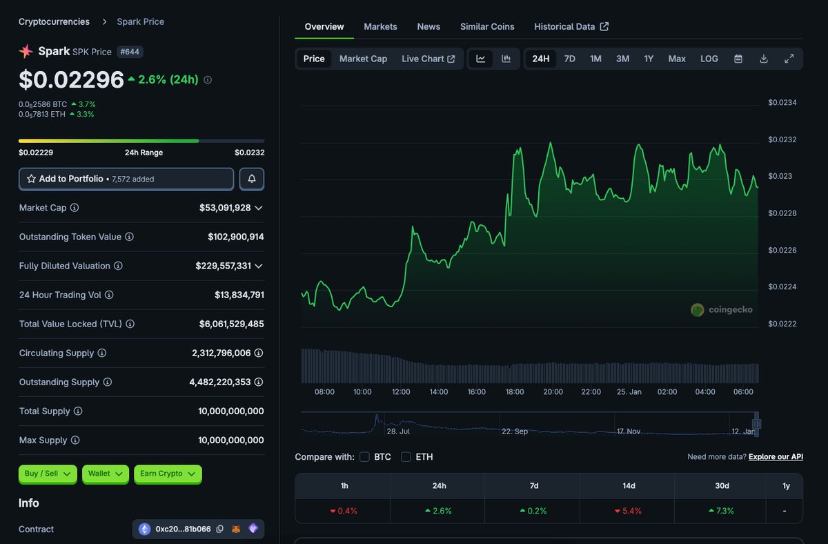Select Market Cap chart mode
828x544 pixels.
click(x=363, y=59)
